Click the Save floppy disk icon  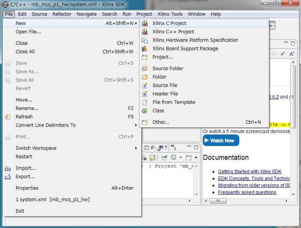[x=8, y=63]
